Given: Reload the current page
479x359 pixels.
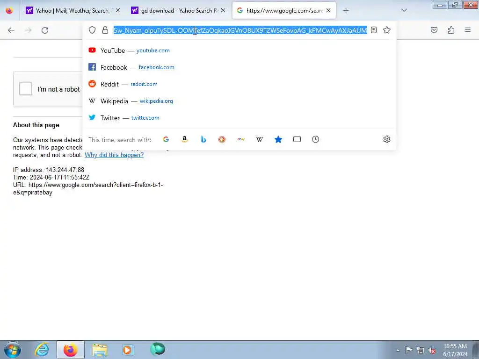Looking at the screenshot, I should click(x=45, y=30).
